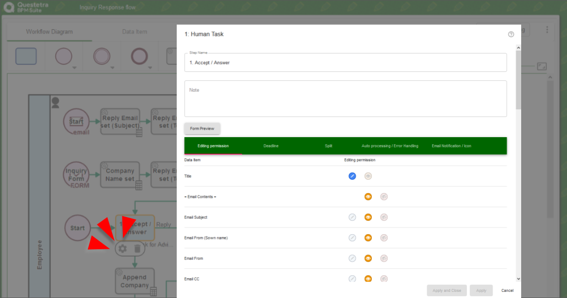
Task: Expand the end event palette dropdown arrow
Action: pos(150,68)
